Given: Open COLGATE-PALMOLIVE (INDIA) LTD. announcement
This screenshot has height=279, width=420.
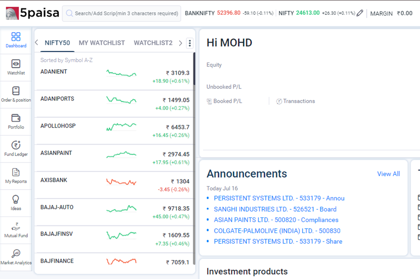Looking at the screenshot, I should (277, 231).
